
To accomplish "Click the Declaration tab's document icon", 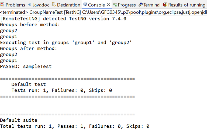I will (54, 5).
